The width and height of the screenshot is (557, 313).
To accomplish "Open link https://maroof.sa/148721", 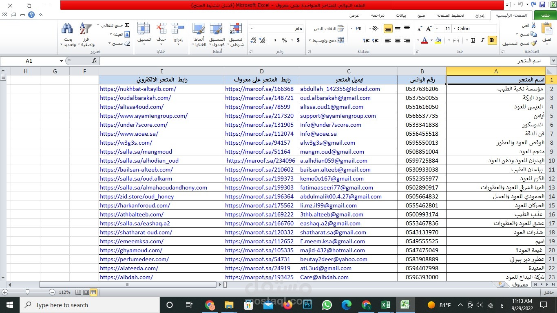I will 259,98.
